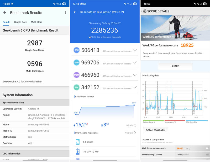The width and height of the screenshot is (210, 162).
Task: Open Voir tout for hardware information
Action: pos(131,133)
